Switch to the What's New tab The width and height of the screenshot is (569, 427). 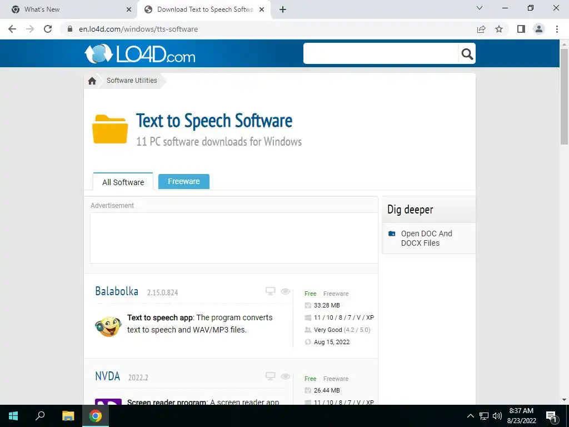pos(69,9)
